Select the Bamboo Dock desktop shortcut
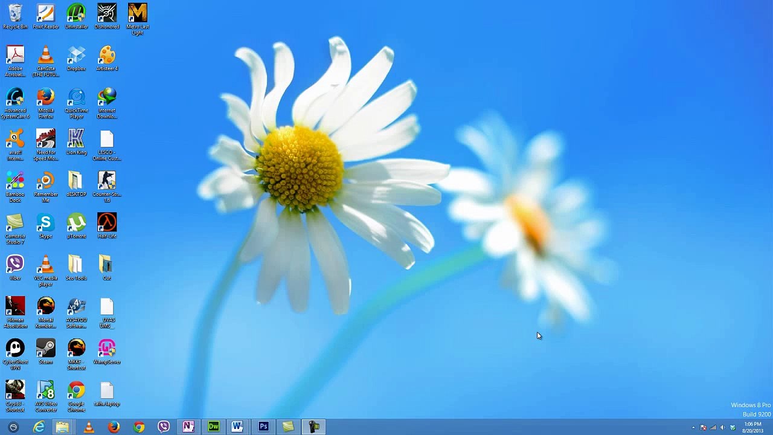The image size is (773, 435). pyautogui.click(x=15, y=187)
